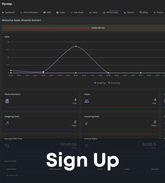Open the Phone Numbers menu
The height and width of the screenshot is (183, 165).
click(x=29, y=12)
